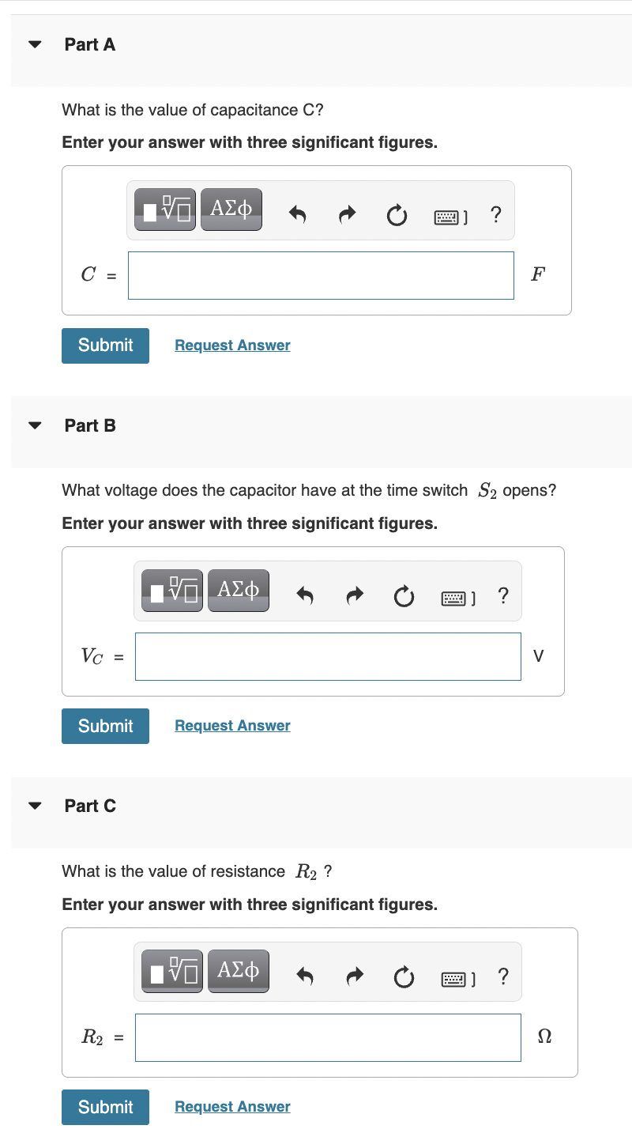Open the math templates palette in Part B
This screenshot has height=1148, width=632.
coord(172,590)
